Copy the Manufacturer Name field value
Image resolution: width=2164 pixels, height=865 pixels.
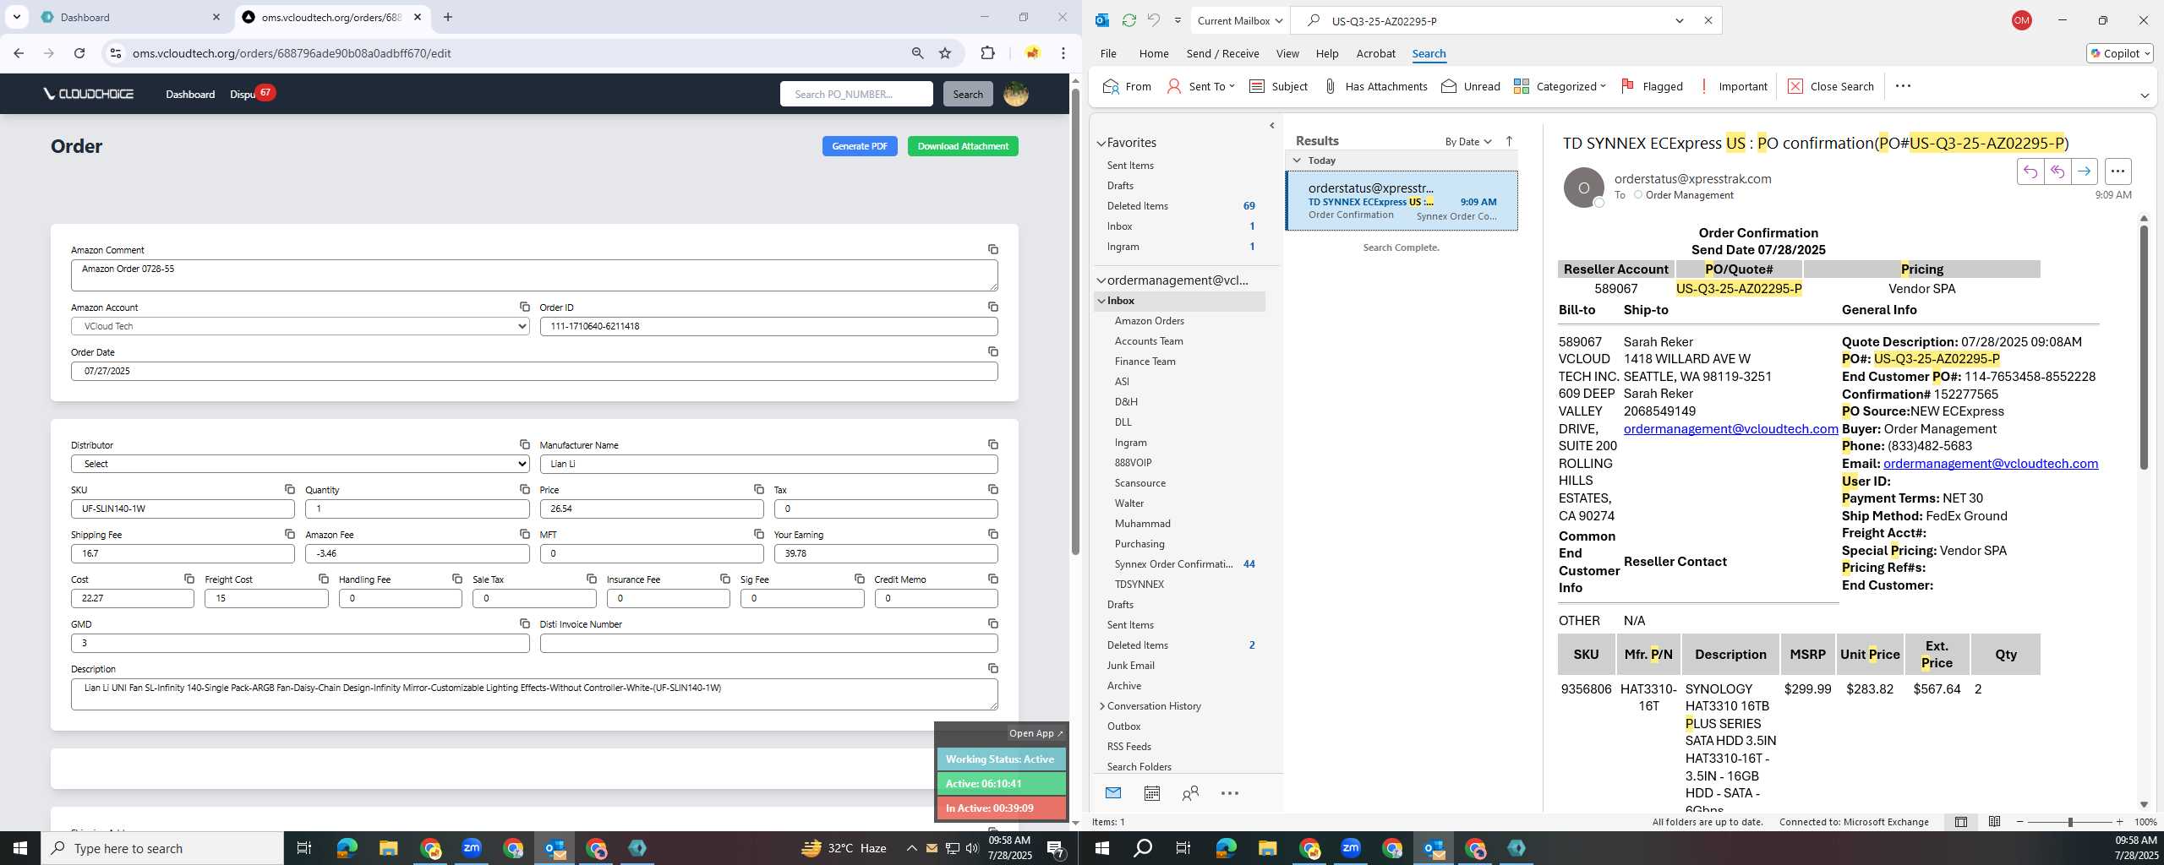pyautogui.click(x=993, y=444)
